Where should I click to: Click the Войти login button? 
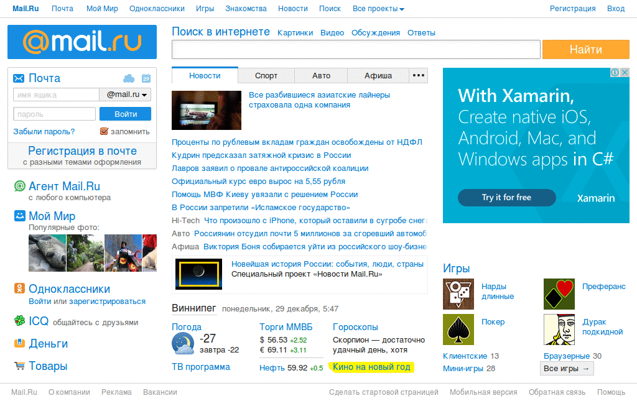125,114
